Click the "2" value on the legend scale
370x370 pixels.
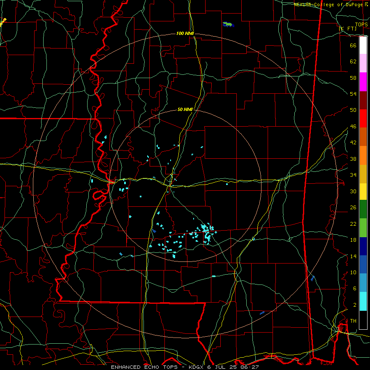tap(354, 305)
